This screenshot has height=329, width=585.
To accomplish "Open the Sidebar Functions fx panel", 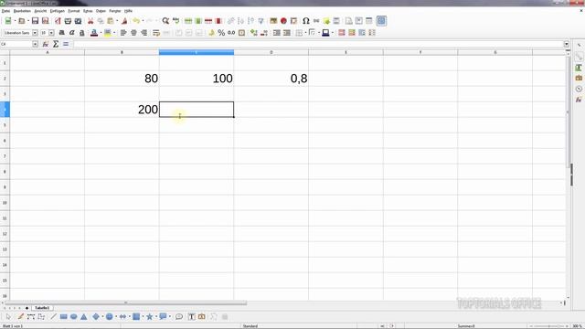I will click(x=579, y=100).
